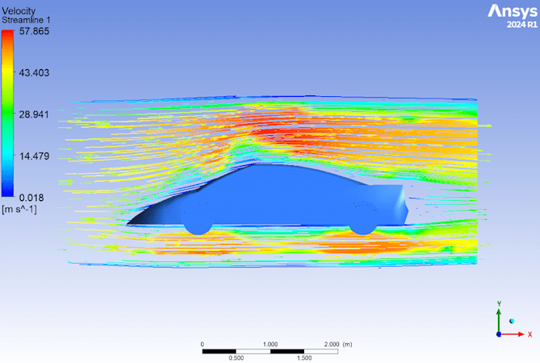Click the 0.500 scale ruler label

pyautogui.click(x=237, y=358)
